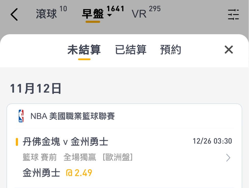Click the NBA league logo
Screen dimensions: 249x188
click(21, 116)
